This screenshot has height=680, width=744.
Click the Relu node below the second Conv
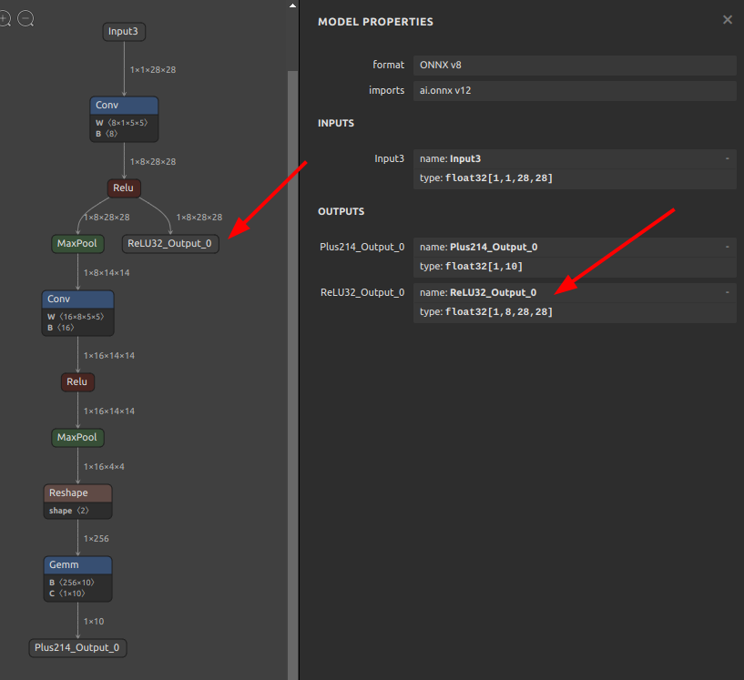[77, 382]
